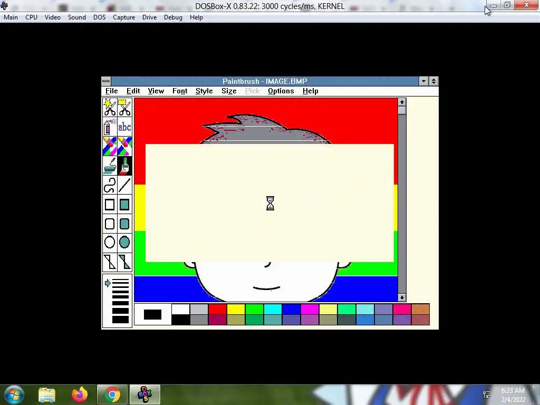Click DOSBox taskbar icon

(x=145, y=394)
